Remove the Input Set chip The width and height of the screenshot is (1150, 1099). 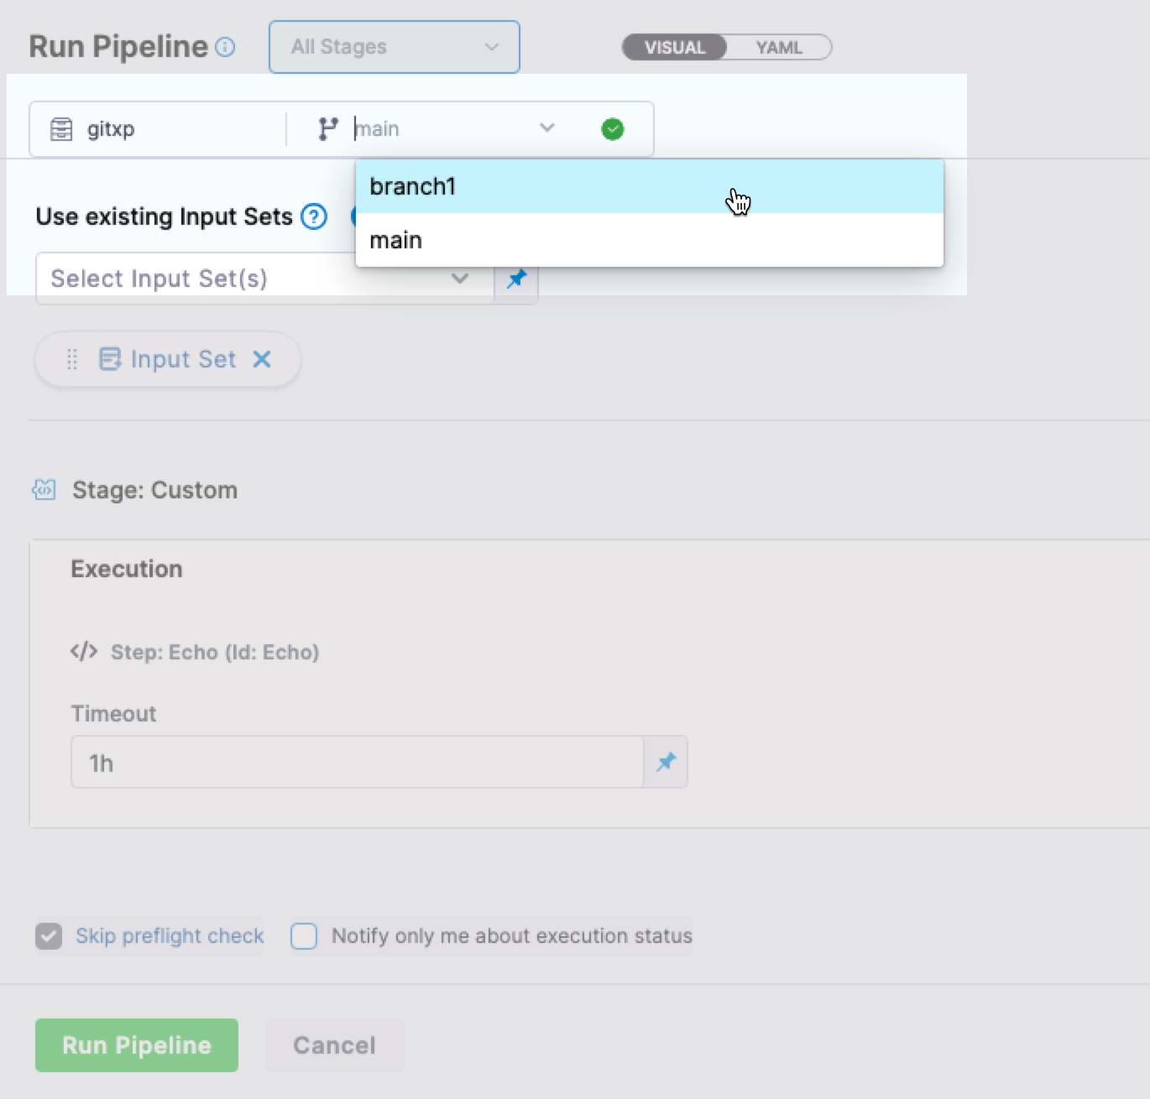(x=262, y=359)
